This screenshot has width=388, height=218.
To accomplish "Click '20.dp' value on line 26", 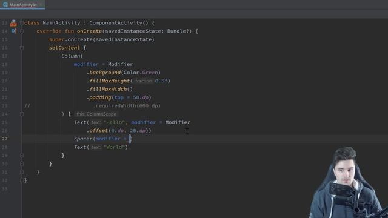I will tap(138, 131).
